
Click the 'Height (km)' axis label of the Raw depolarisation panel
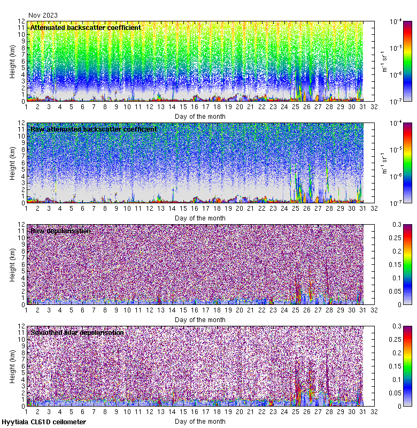pyautogui.click(x=12, y=265)
